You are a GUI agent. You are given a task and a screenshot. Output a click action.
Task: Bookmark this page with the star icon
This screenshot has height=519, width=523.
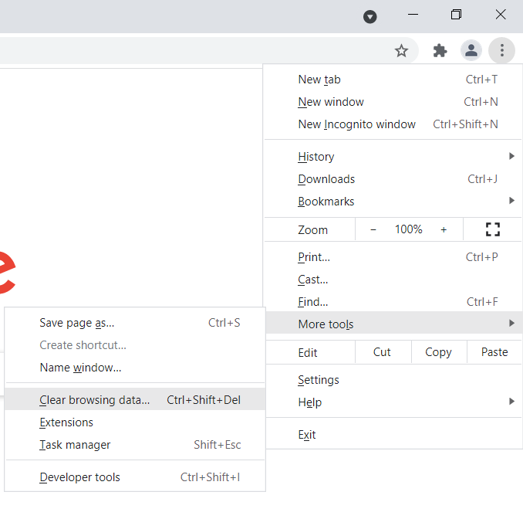click(x=401, y=51)
